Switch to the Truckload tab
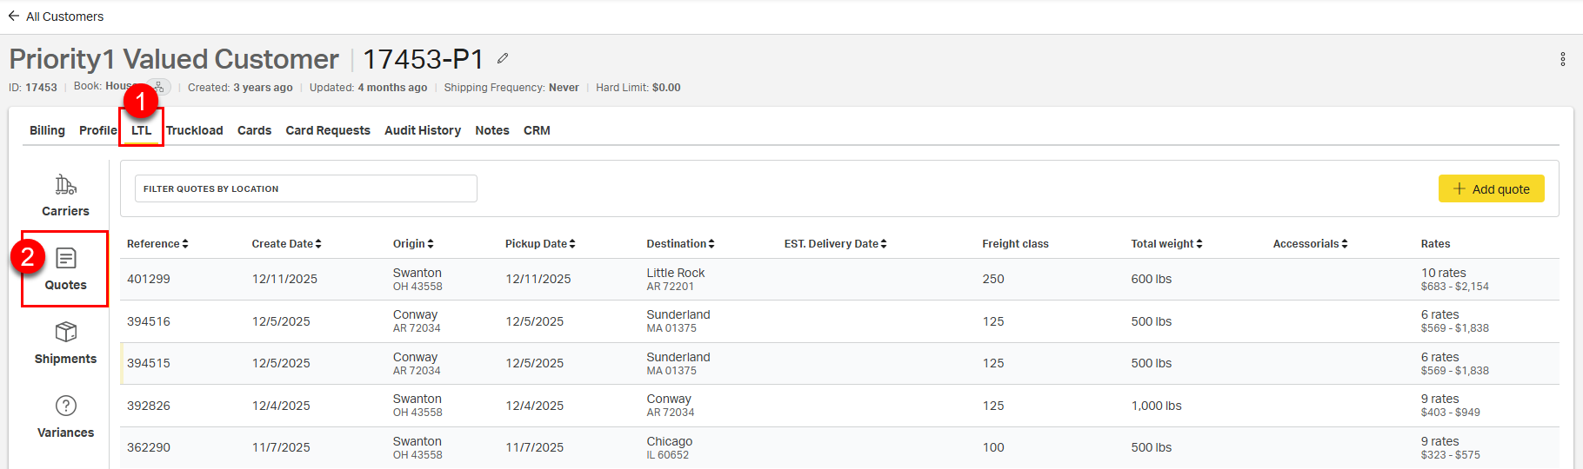 click(x=194, y=130)
